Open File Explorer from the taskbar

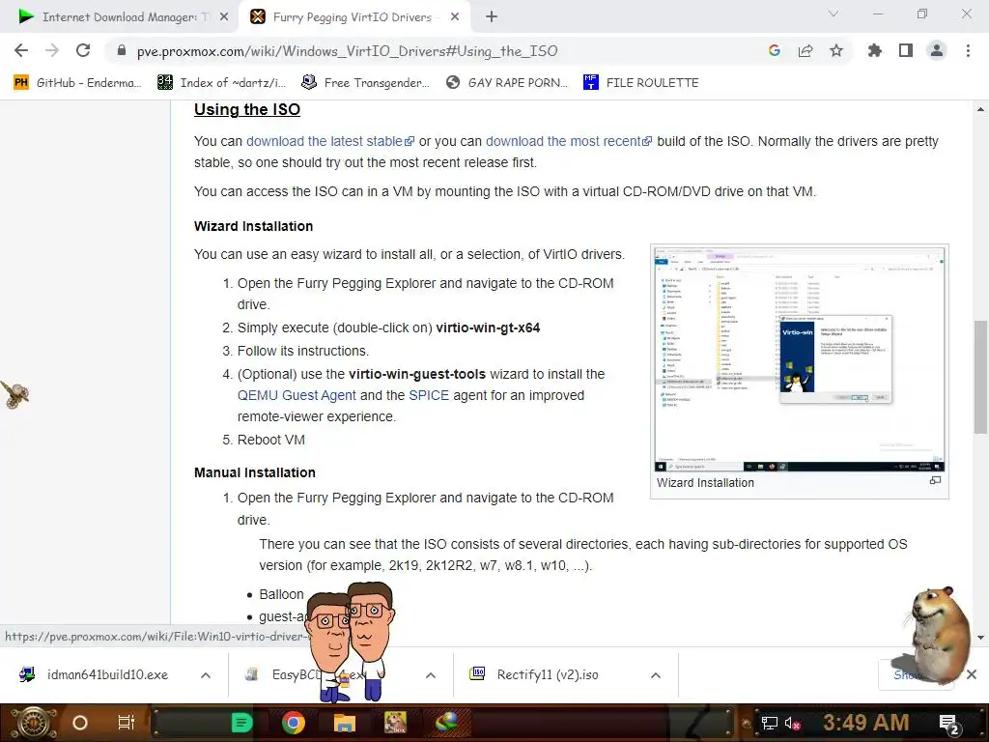(345, 723)
